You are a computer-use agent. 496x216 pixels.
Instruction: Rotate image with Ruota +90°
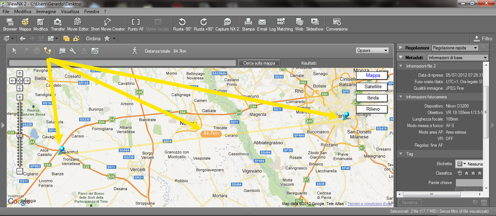click(x=204, y=24)
